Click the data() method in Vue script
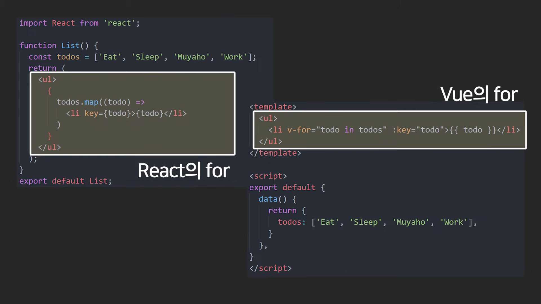 [272, 199]
